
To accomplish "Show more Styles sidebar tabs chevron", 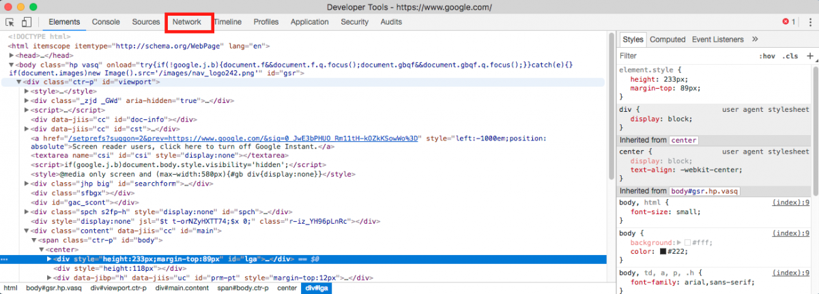I will point(755,40).
